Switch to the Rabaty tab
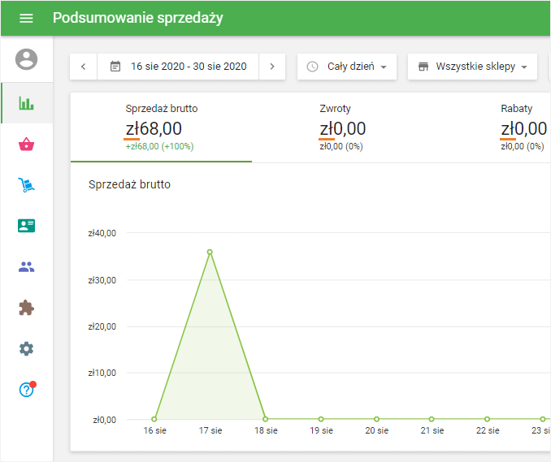The image size is (551, 462). (523, 127)
